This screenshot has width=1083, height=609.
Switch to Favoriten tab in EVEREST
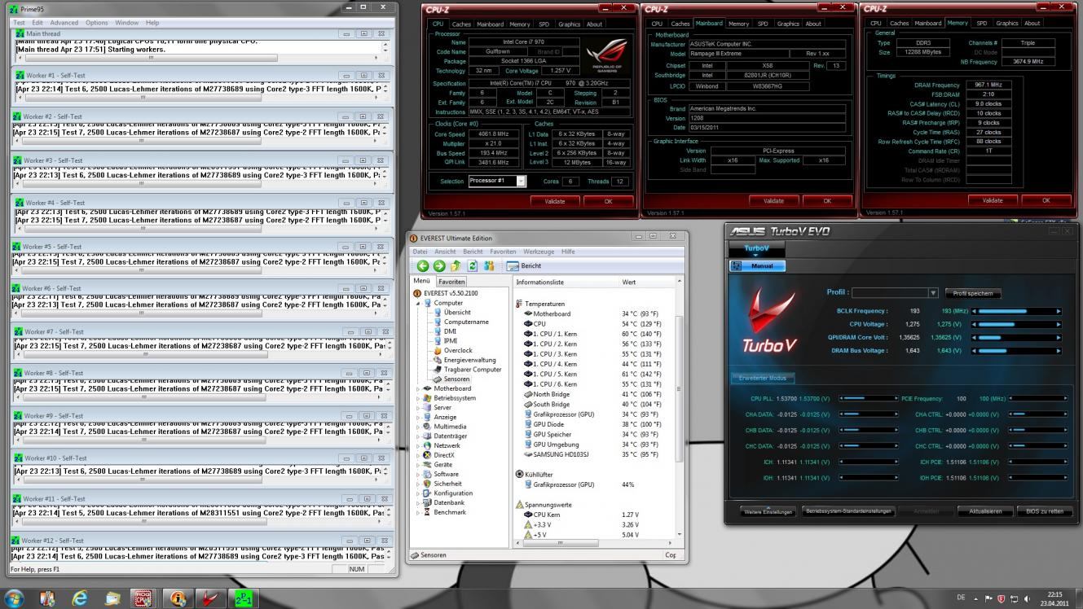tap(451, 282)
